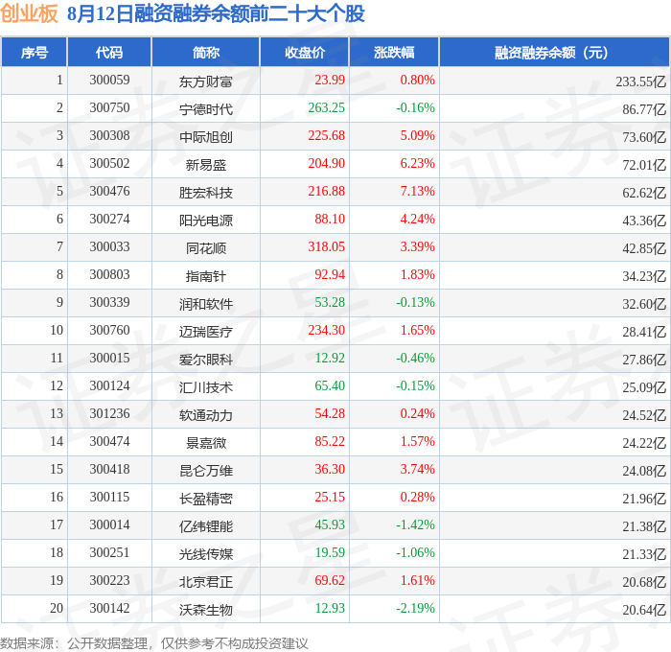Select the 亿纬锂能 name cell
Screen dimensions: 671x652
[x=206, y=526]
